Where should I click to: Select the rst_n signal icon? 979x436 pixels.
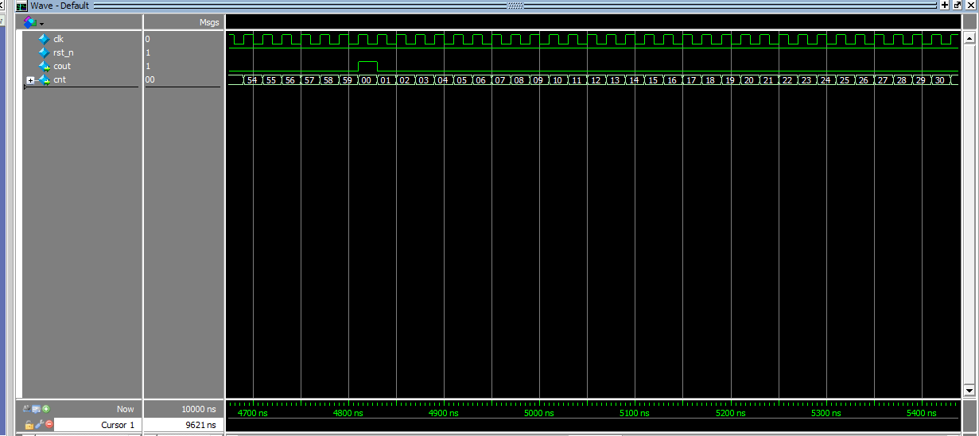pyautogui.click(x=45, y=52)
